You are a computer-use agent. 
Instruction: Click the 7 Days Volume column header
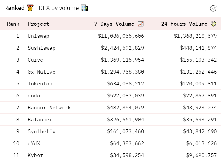(x=114, y=24)
